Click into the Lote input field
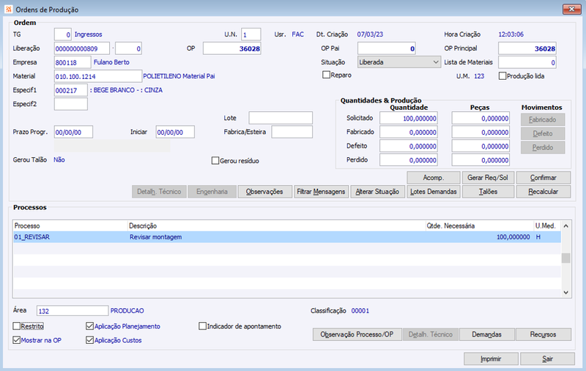This screenshot has height=371, width=586. click(x=281, y=118)
